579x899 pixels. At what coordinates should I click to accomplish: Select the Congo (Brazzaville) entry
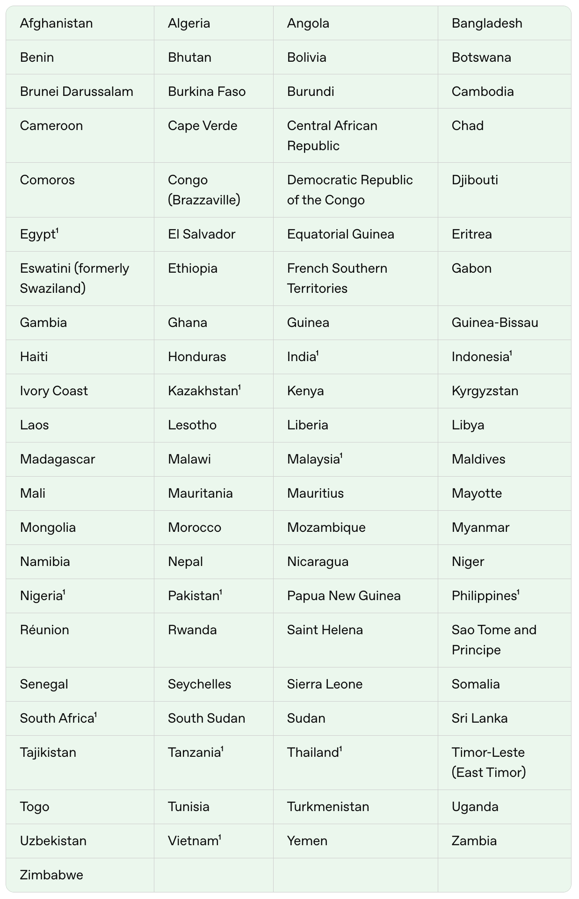pos(204,190)
